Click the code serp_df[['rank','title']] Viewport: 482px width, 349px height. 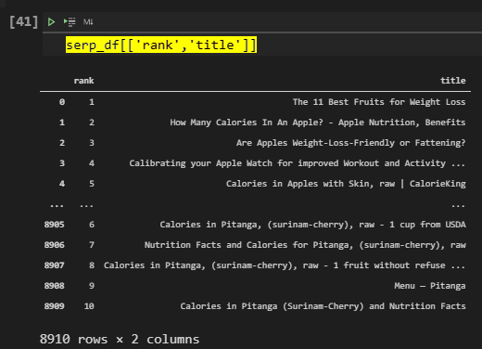pyautogui.click(x=161, y=45)
